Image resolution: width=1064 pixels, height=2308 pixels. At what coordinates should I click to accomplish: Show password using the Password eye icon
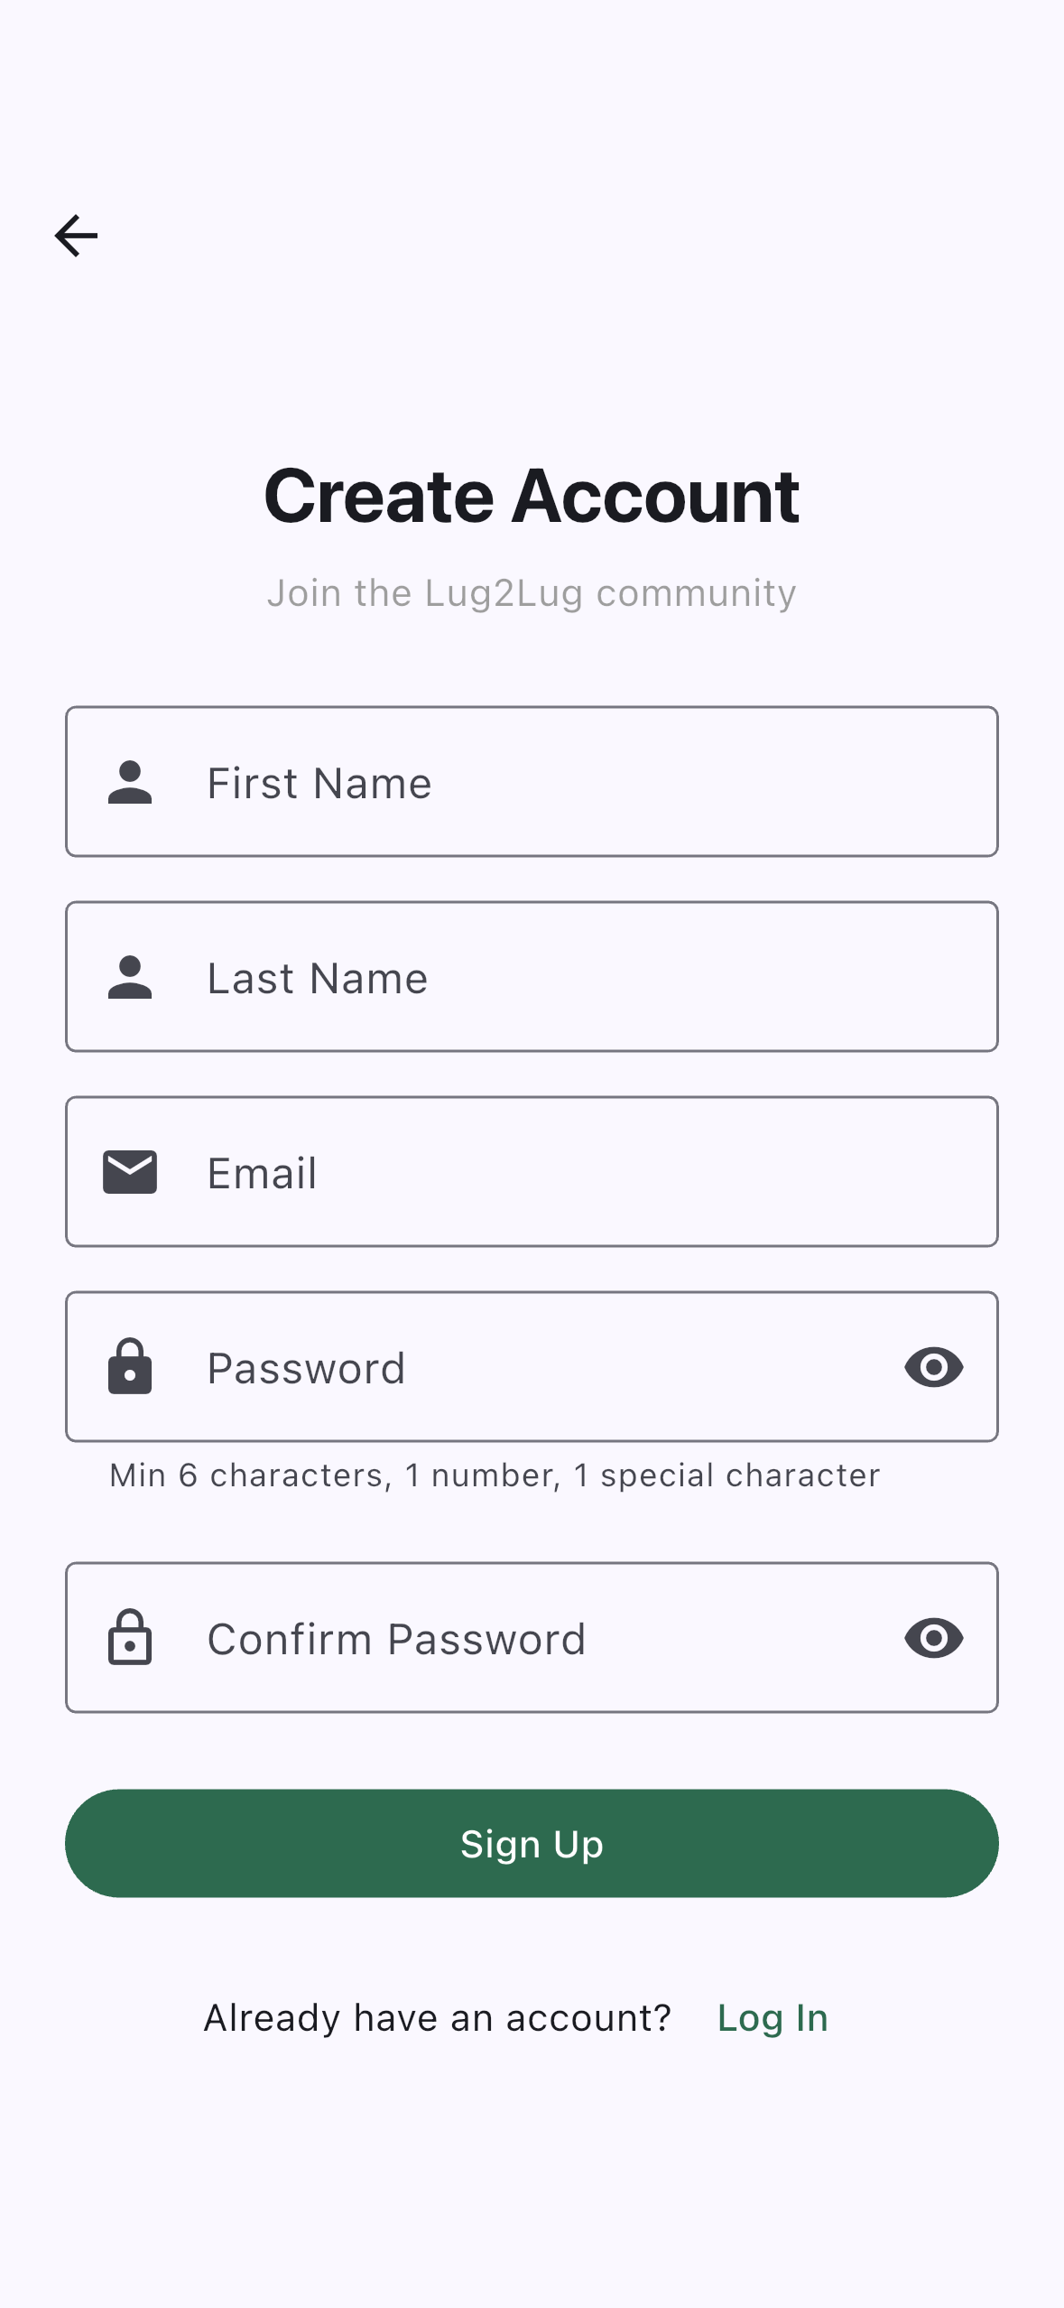934,1367
